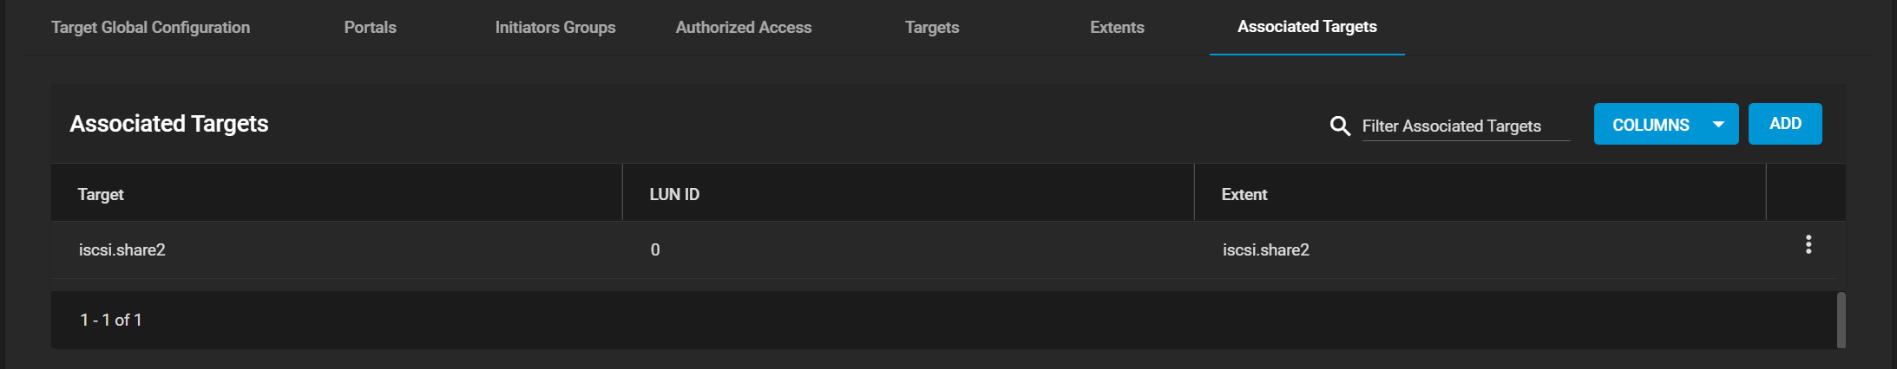Screen dimensions: 1897x369
Task: Open the COLUMNS button menu
Action: (x=1665, y=124)
